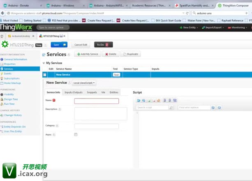
Task: Open the Monitoring dropdown menu
Action: [x=238, y=27]
